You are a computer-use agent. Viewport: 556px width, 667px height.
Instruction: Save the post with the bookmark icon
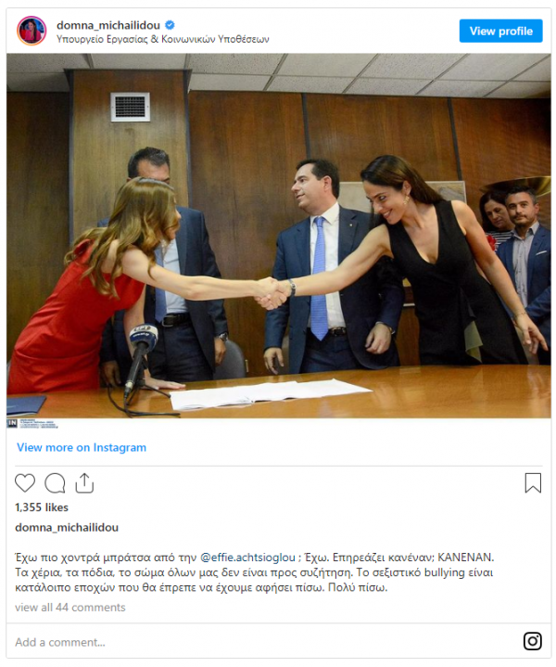click(533, 482)
